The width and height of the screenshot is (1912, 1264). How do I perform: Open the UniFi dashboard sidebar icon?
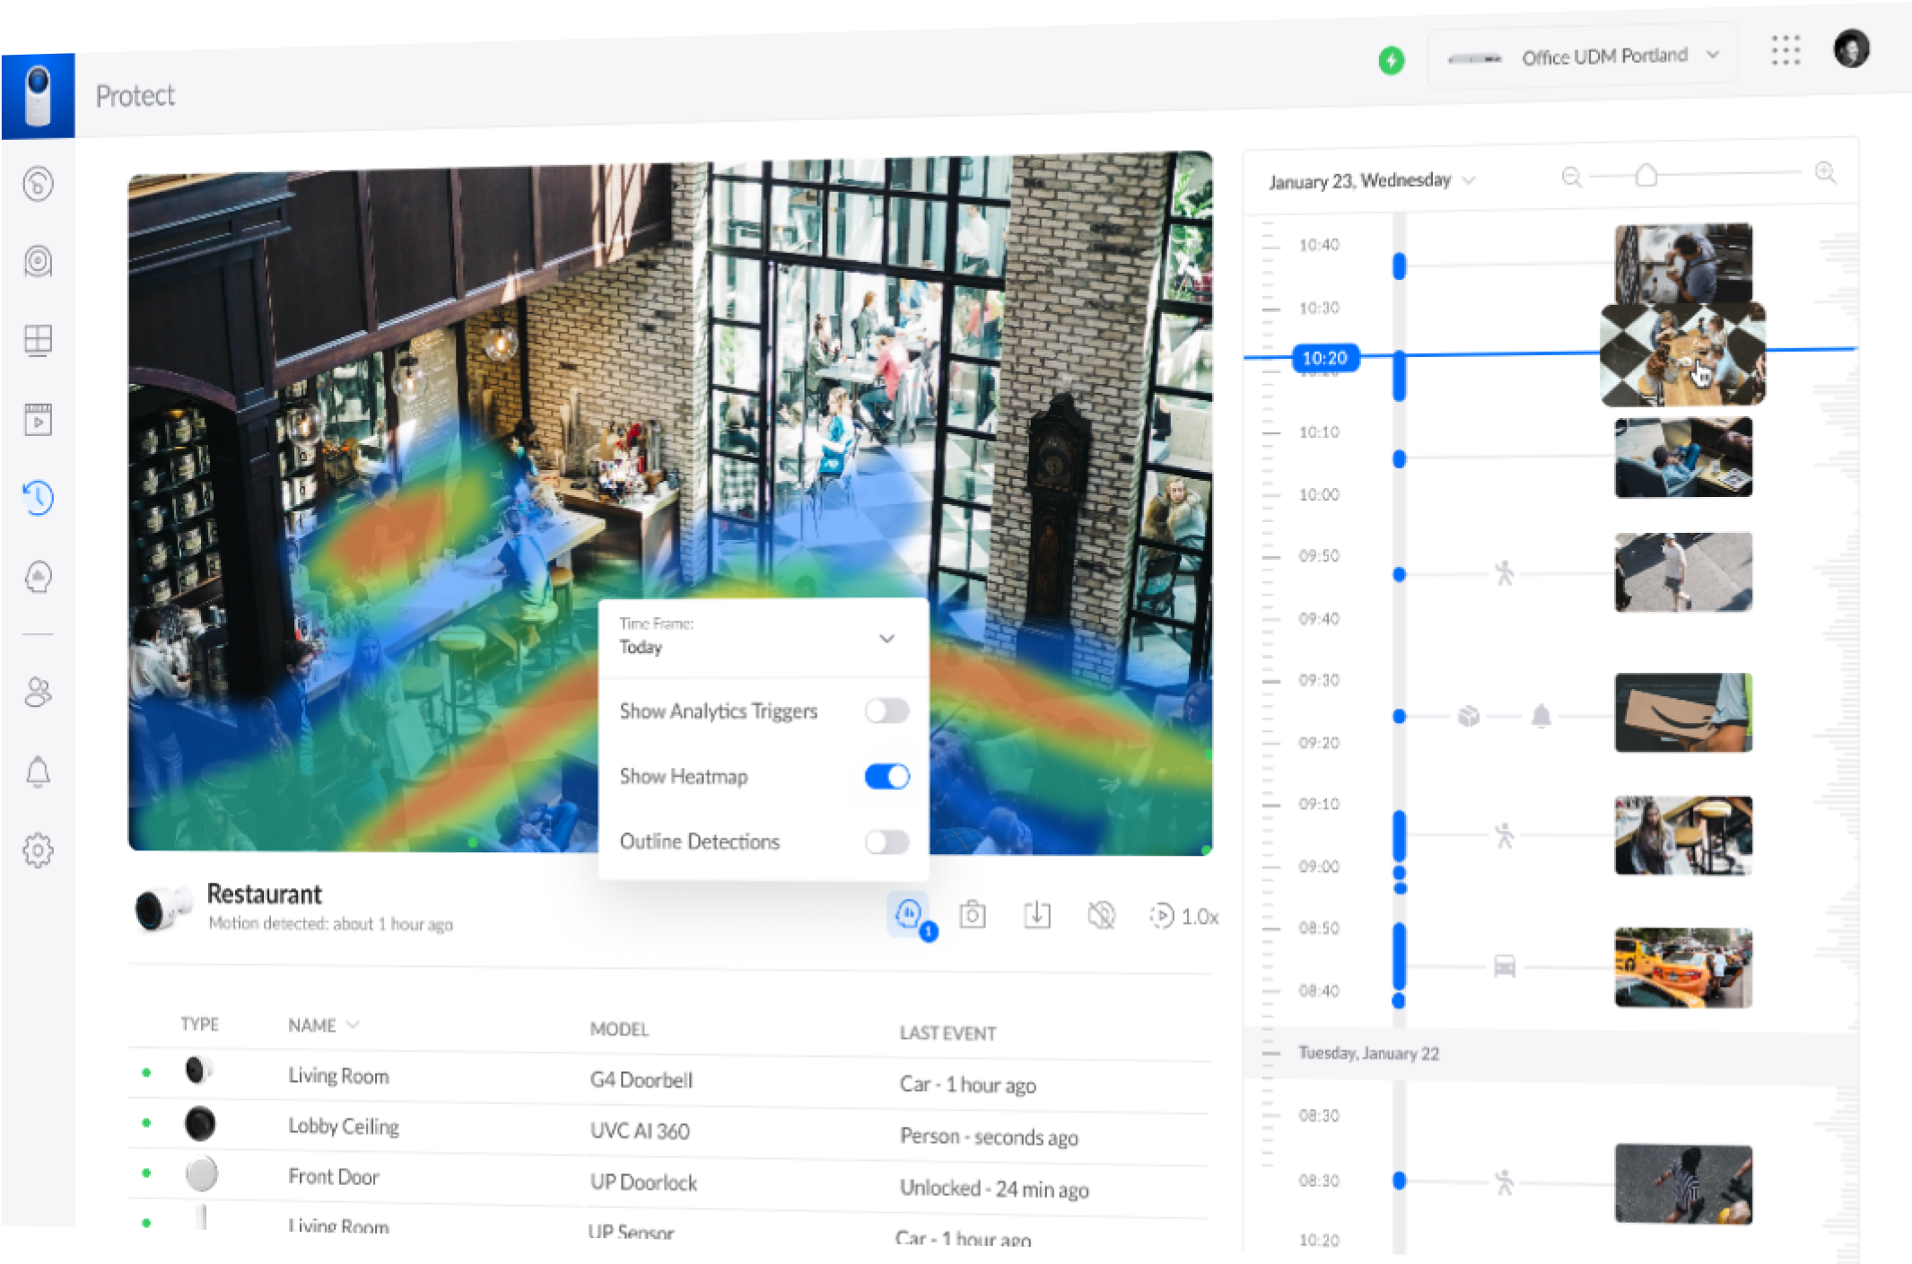(x=38, y=184)
